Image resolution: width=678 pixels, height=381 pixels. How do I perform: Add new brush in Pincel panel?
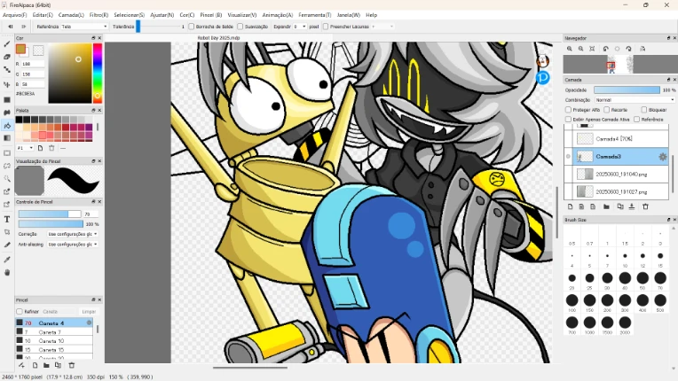pos(35,365)
